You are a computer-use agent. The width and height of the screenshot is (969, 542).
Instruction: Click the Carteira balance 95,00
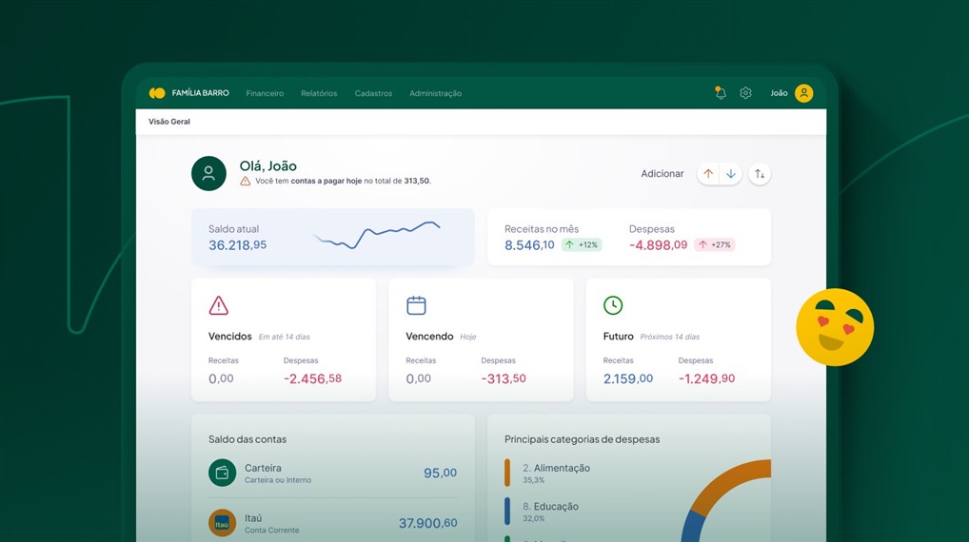click(x=440, y=473)
